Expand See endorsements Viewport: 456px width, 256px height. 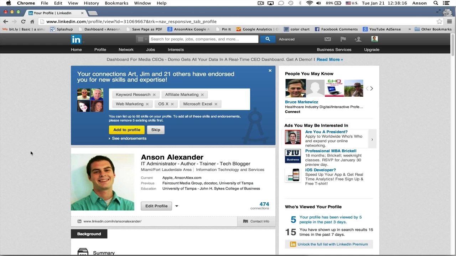(128, 138)
